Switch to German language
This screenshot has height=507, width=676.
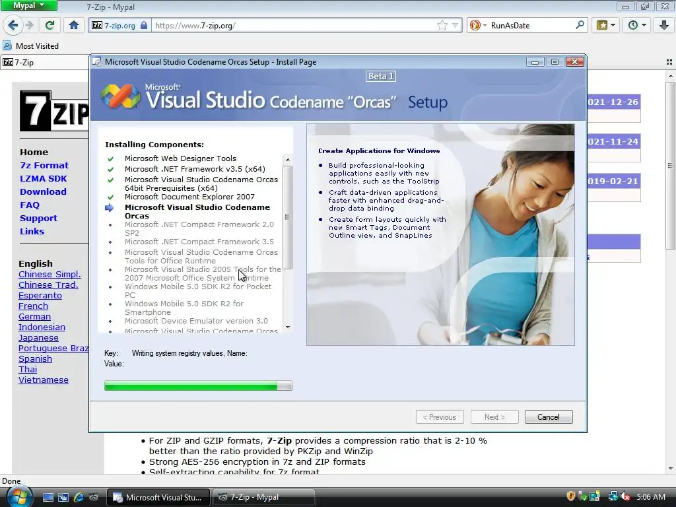click(34, 316)
